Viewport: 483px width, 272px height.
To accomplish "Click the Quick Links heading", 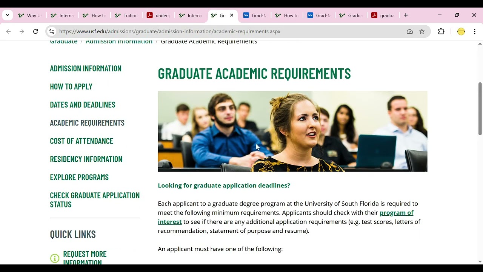I will click(73, 234).
